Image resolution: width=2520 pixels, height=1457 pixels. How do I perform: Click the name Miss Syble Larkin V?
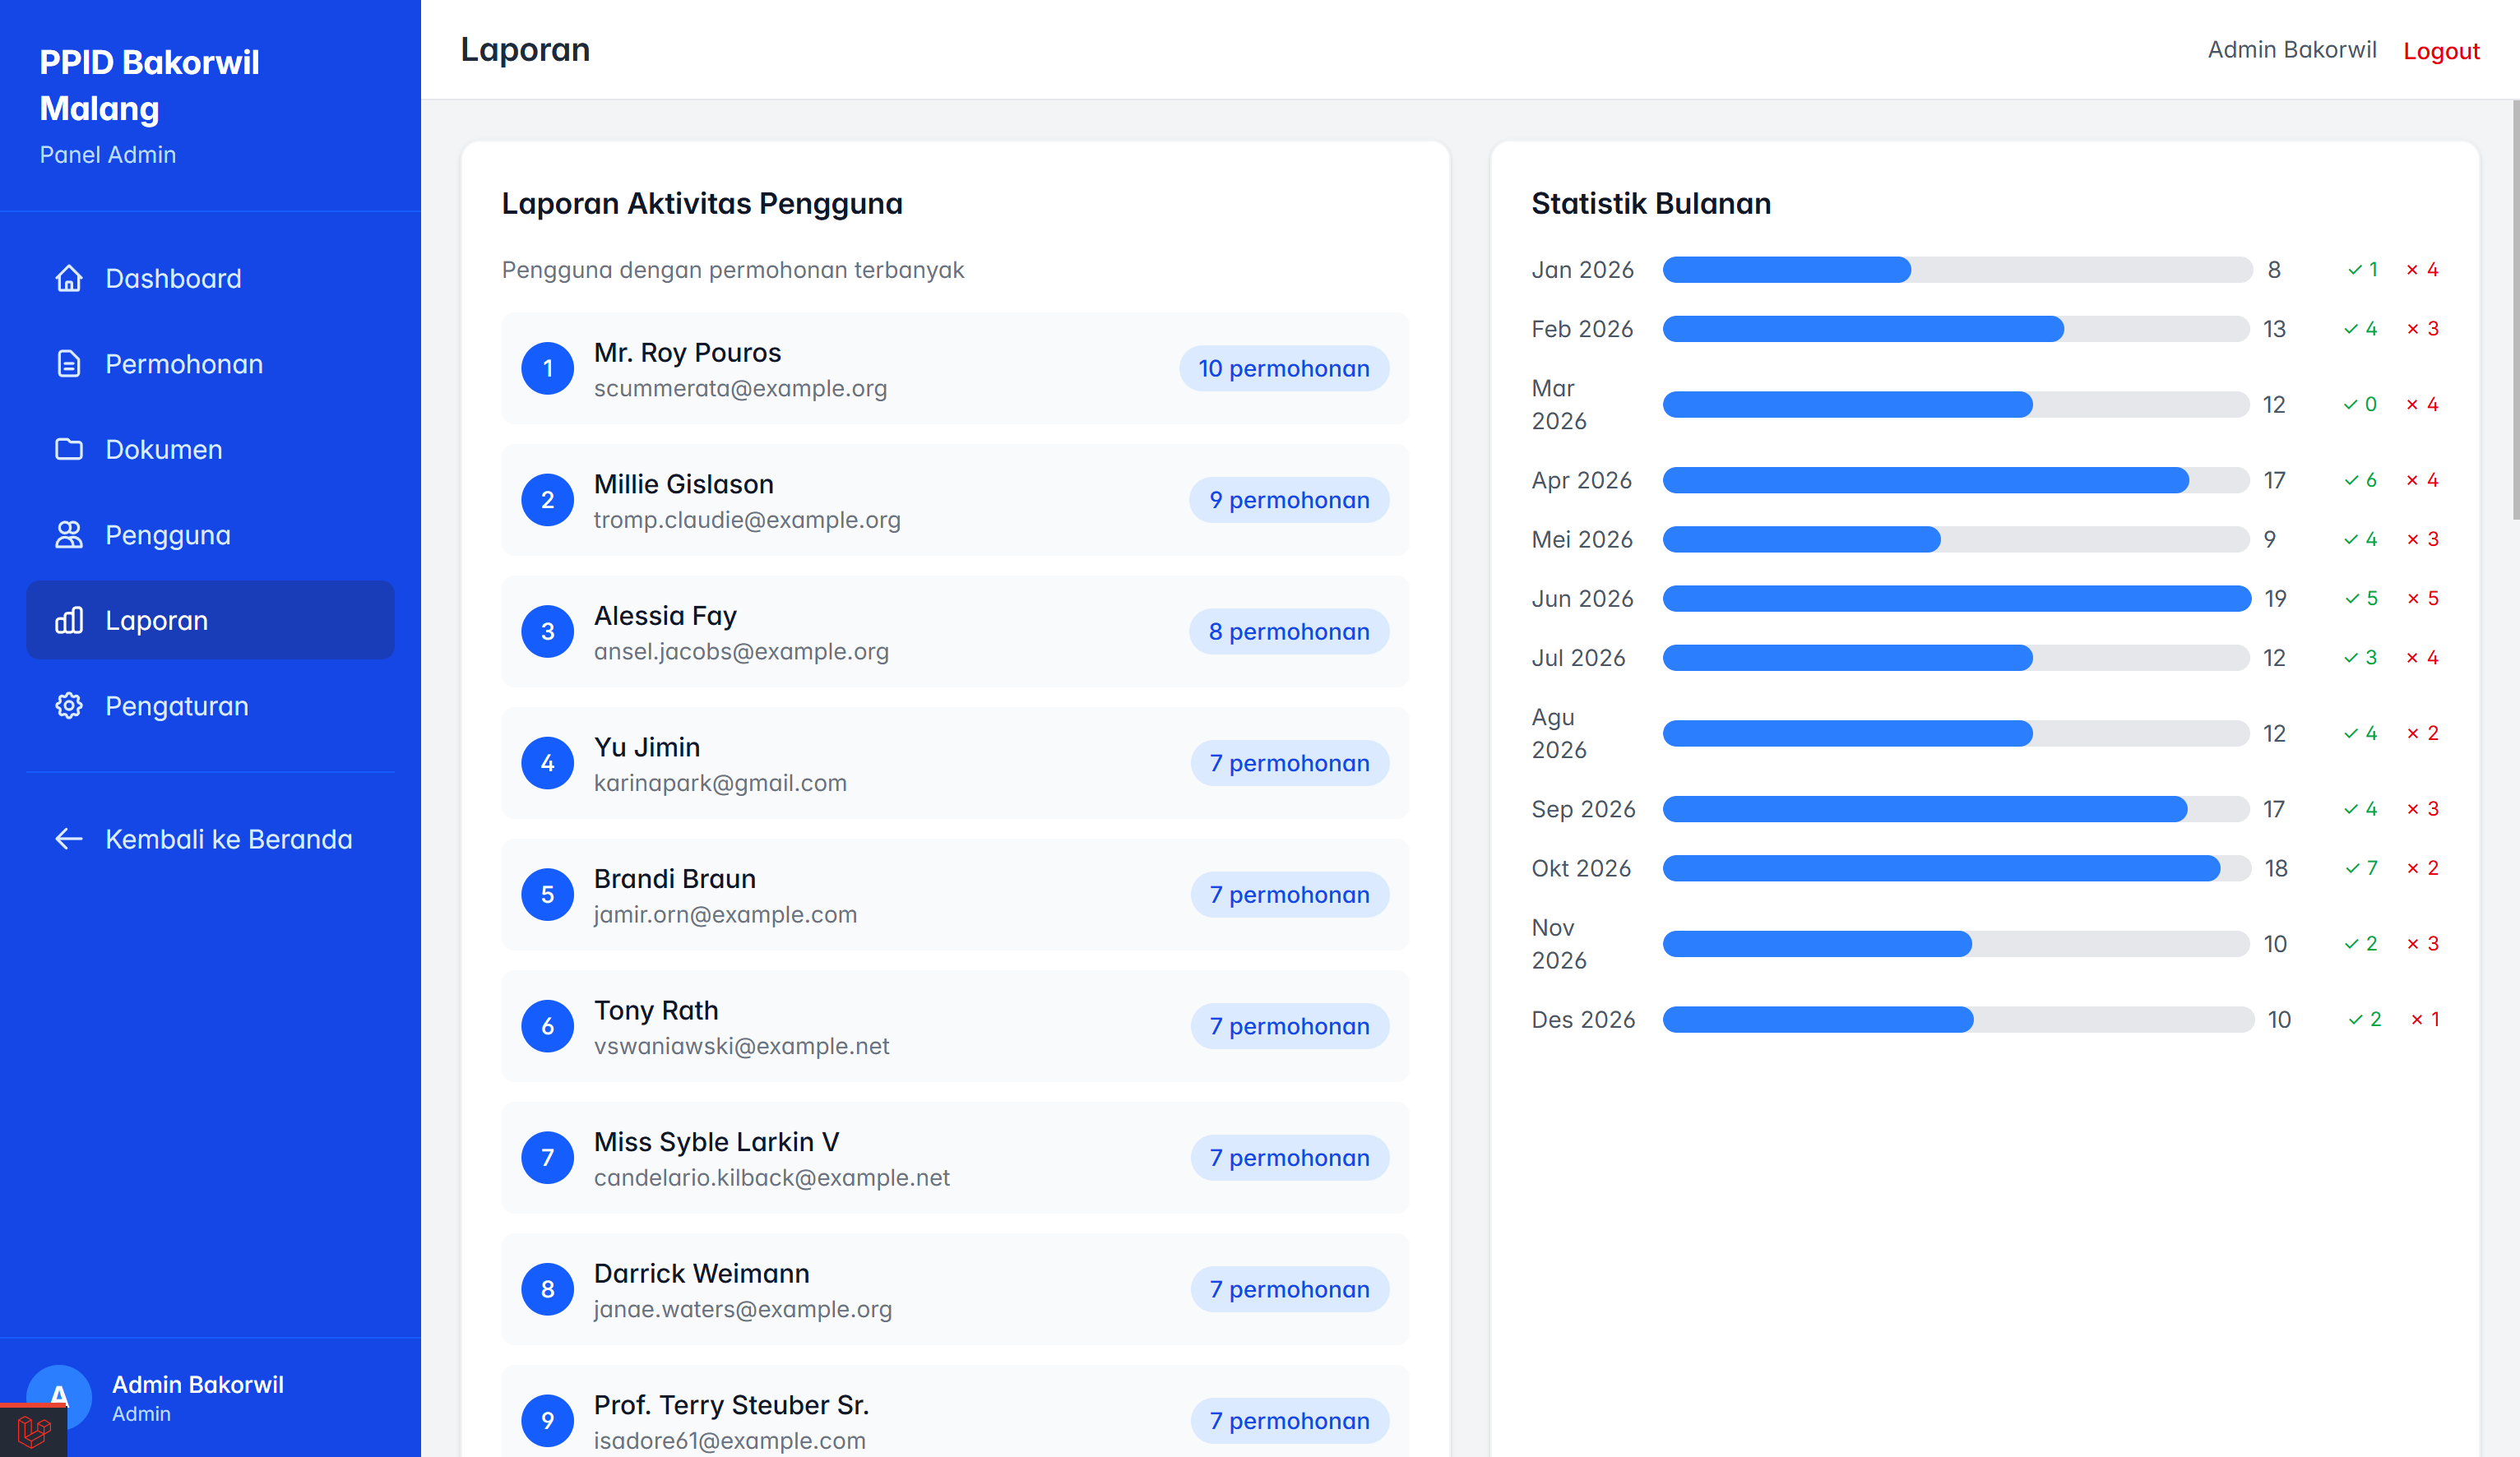pos(716,1142)
